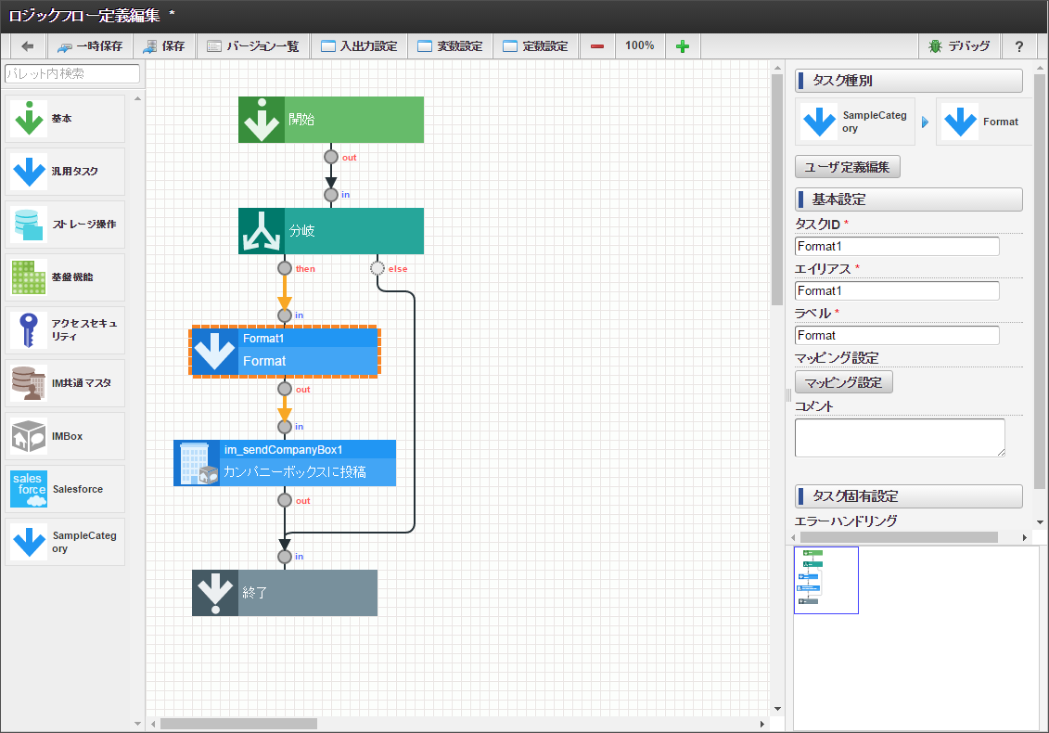Click inside the タスクID input field
The image size is (1049, 733).
point(896,246)
